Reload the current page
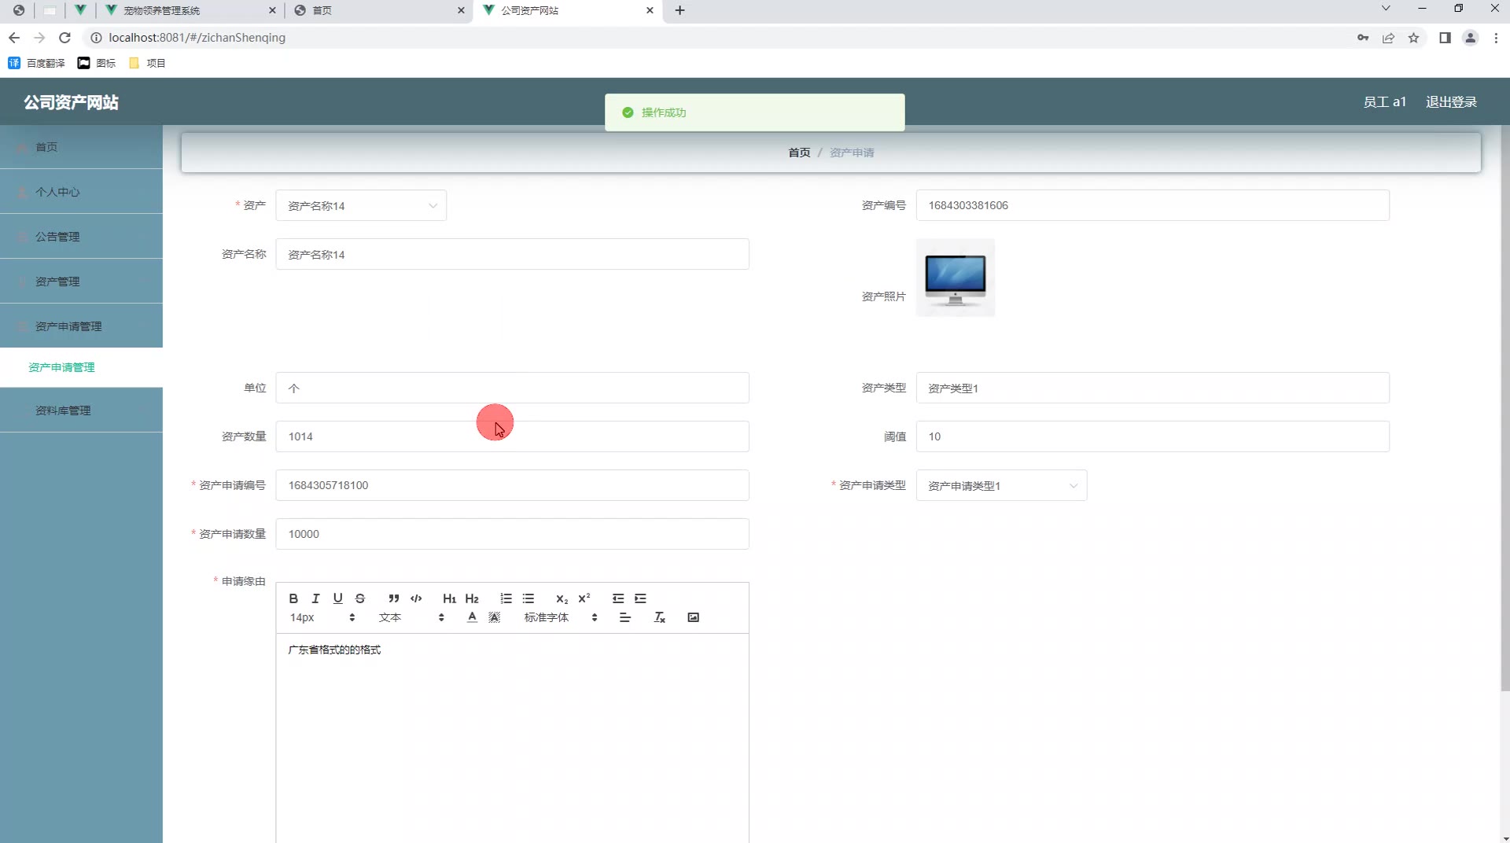Screen dimensions: 1510x843 click(65, 38)
